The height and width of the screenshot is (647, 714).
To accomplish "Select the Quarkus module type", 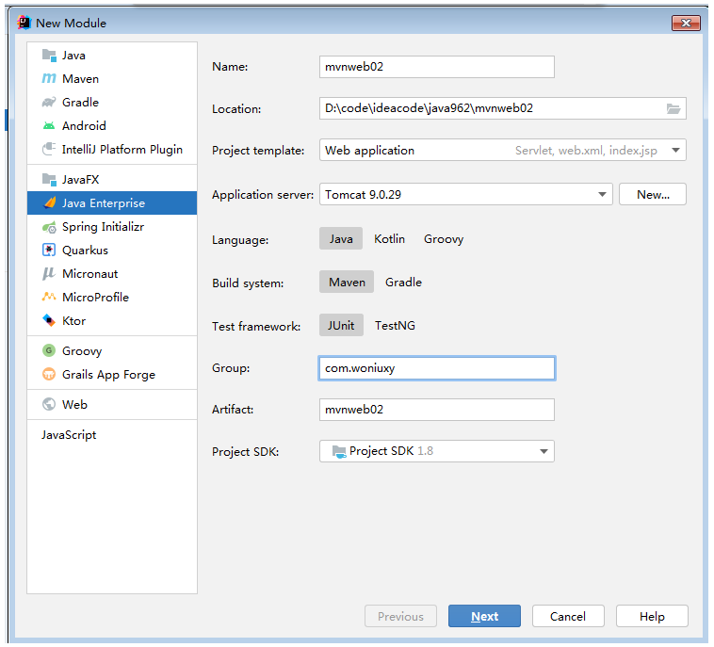I will [112, 250].
